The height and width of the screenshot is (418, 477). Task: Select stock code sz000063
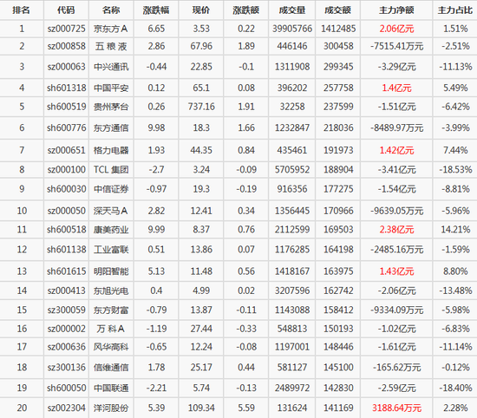click(x=66, y=67)
